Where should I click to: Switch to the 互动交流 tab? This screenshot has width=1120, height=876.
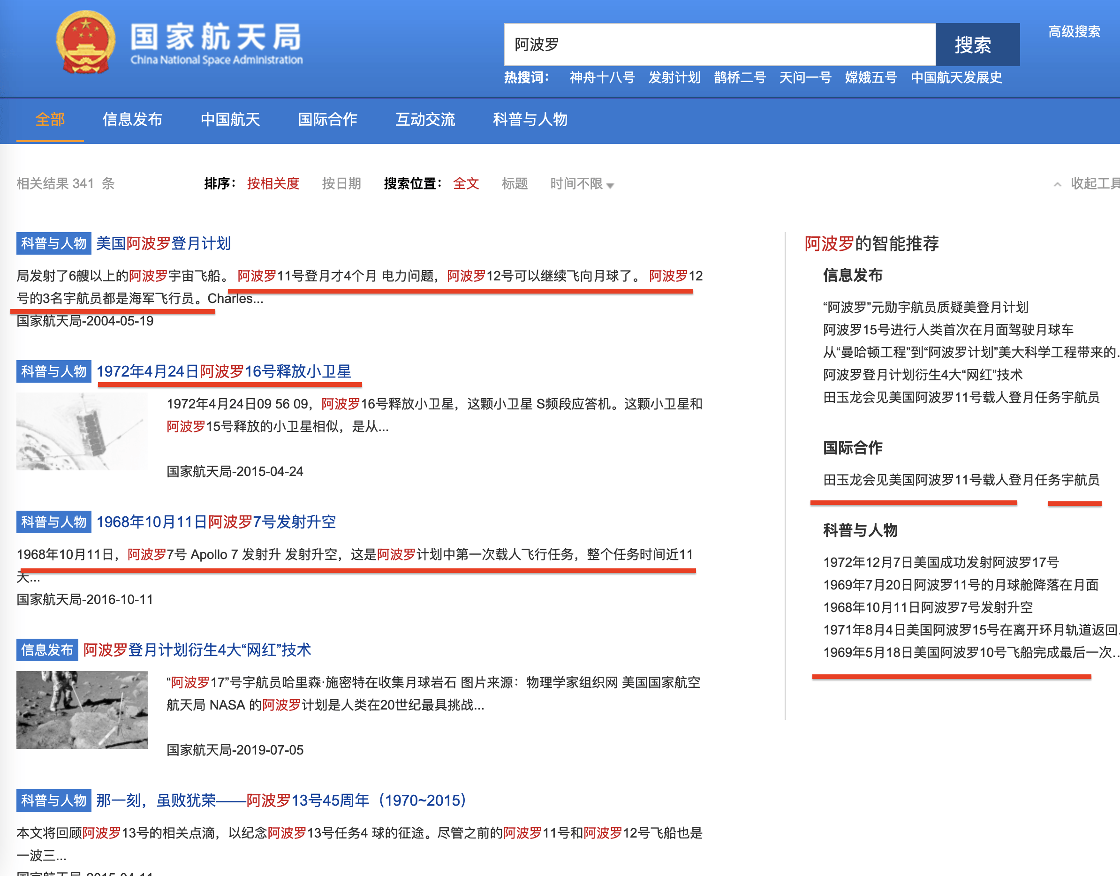(425, 120)
